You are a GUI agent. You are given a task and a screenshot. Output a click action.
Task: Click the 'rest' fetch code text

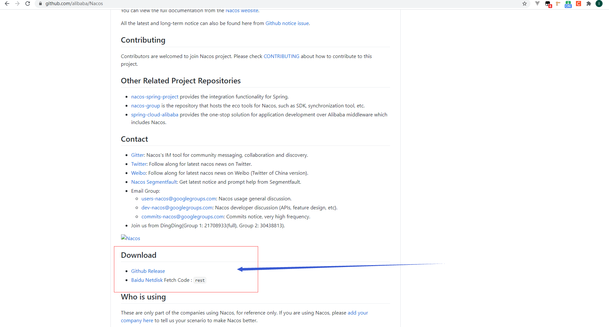click(200, 281)
